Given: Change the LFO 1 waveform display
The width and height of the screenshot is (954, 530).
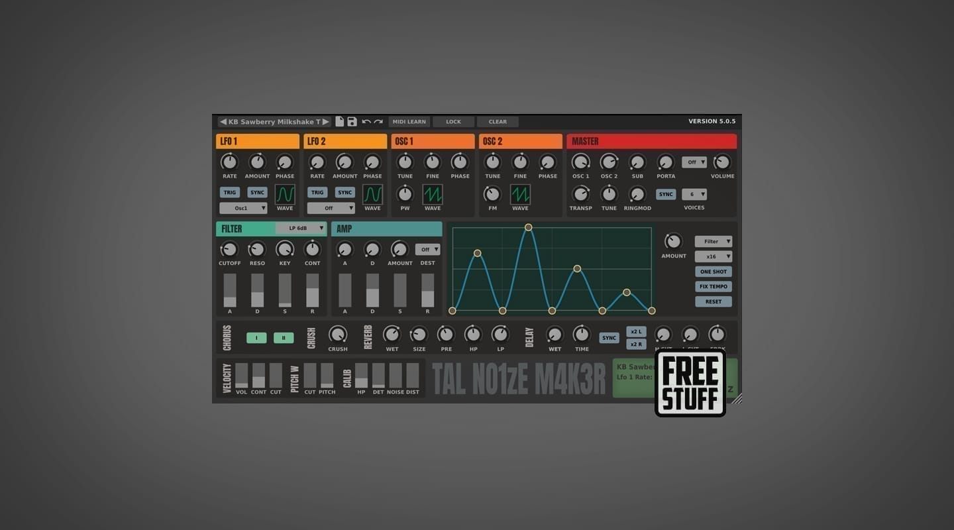Looking at the screenshot, I should [285, 195].
